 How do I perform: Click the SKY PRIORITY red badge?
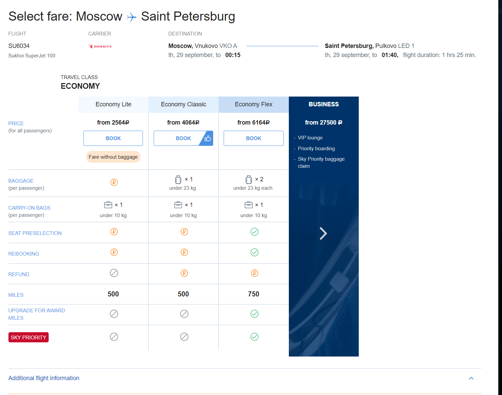[28, 337]
